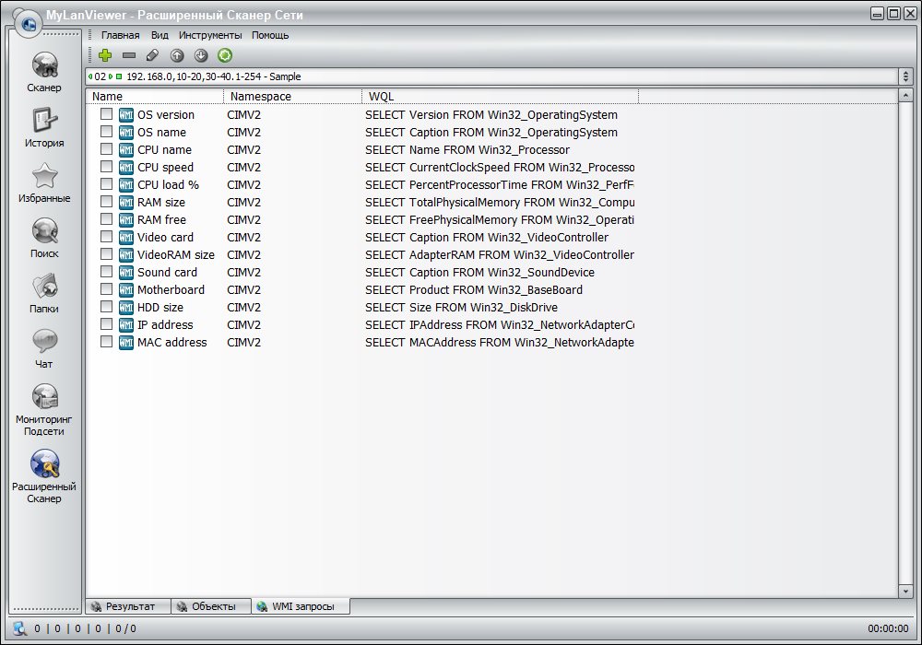Open the Инструменты menu
Viewport: 922px width, 645px height.
point(210,35)
